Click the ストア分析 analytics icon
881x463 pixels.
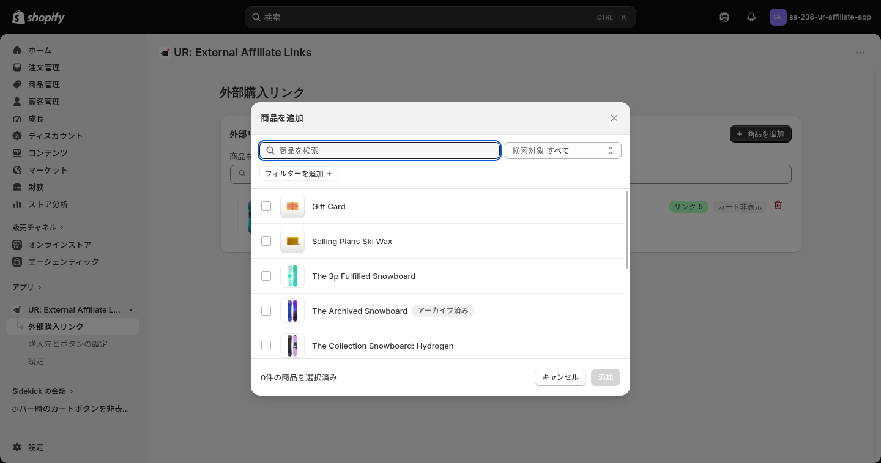[x=17, y=204]
